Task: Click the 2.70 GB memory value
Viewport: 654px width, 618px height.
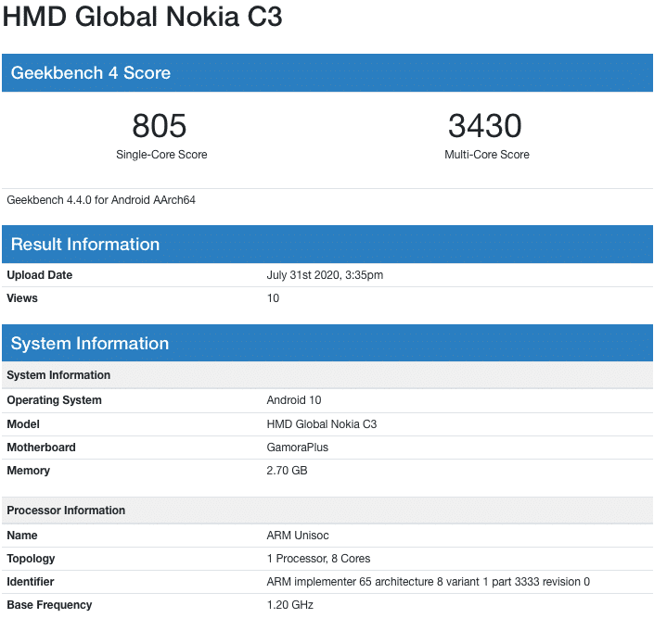Action: [287, 471]
